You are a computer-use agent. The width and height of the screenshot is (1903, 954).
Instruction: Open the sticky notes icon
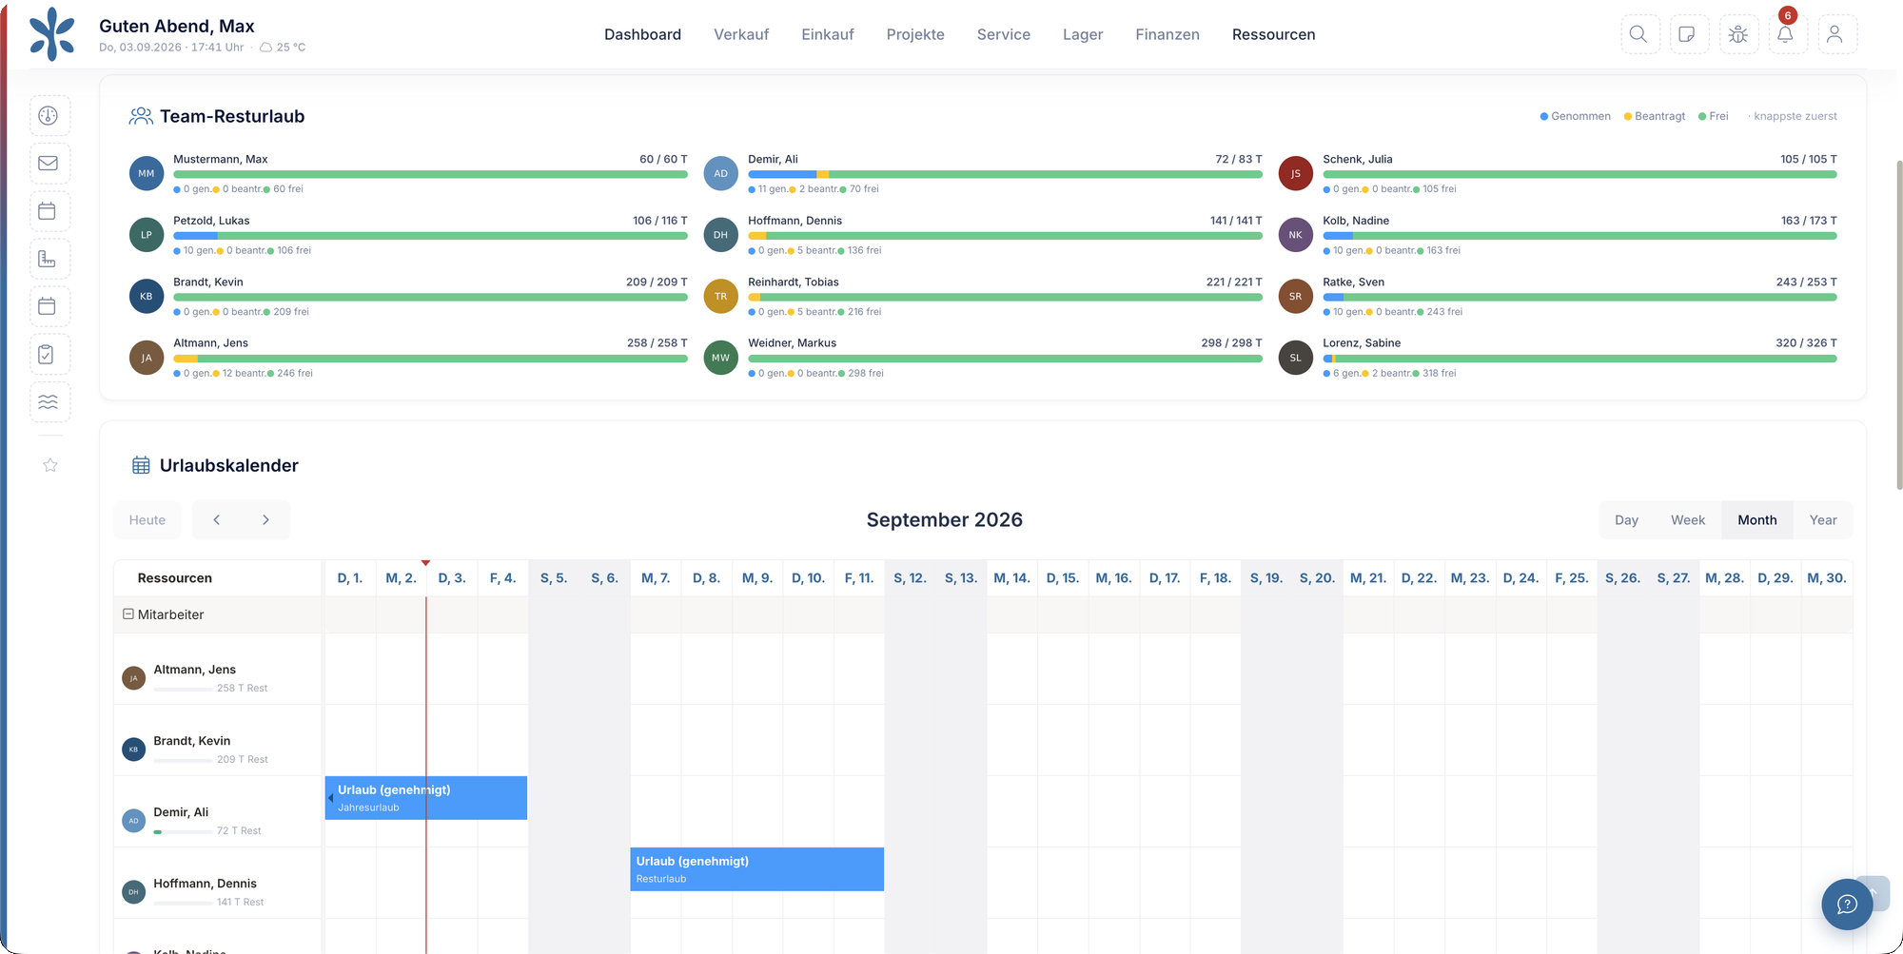pyautogui.click(x=1689, y=34)
